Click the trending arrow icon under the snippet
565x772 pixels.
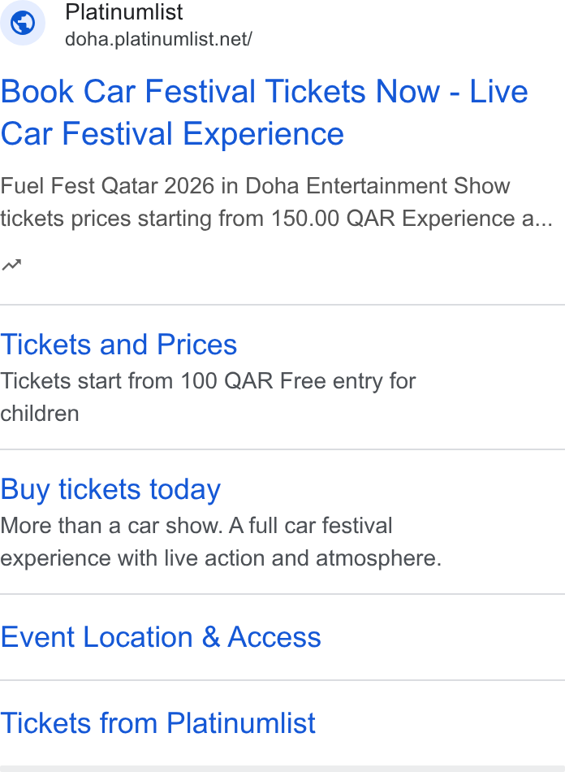[x=12, y=265]
